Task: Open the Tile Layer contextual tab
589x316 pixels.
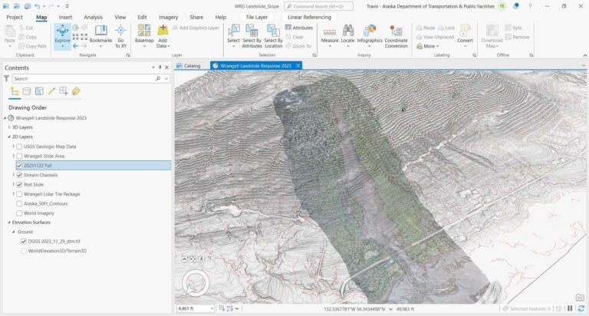Action: [257, 18]
